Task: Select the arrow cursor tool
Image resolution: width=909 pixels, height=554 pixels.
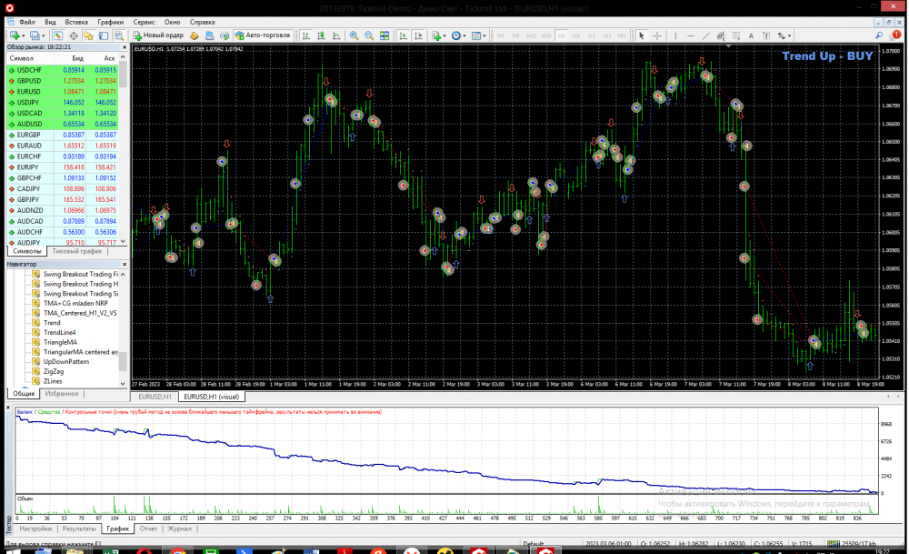Action: click(x=642, y=35)
